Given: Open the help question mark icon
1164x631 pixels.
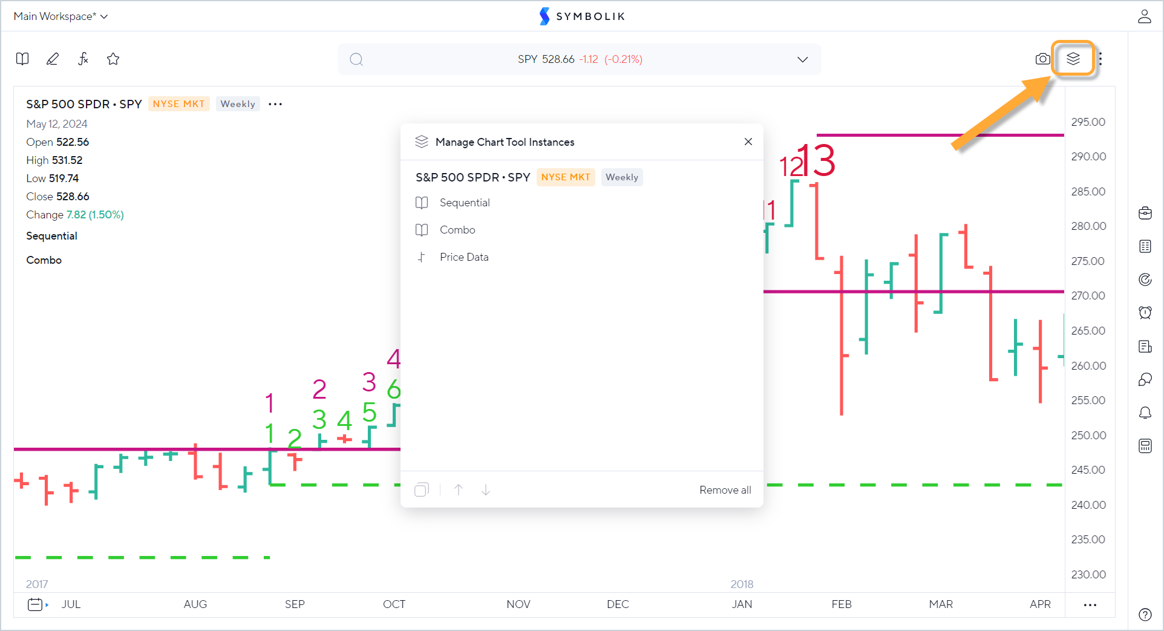Looking at the screenshot, I should (1145, 615).
